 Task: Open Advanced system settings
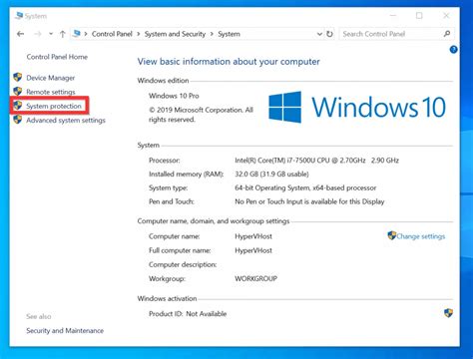[66, 121]
